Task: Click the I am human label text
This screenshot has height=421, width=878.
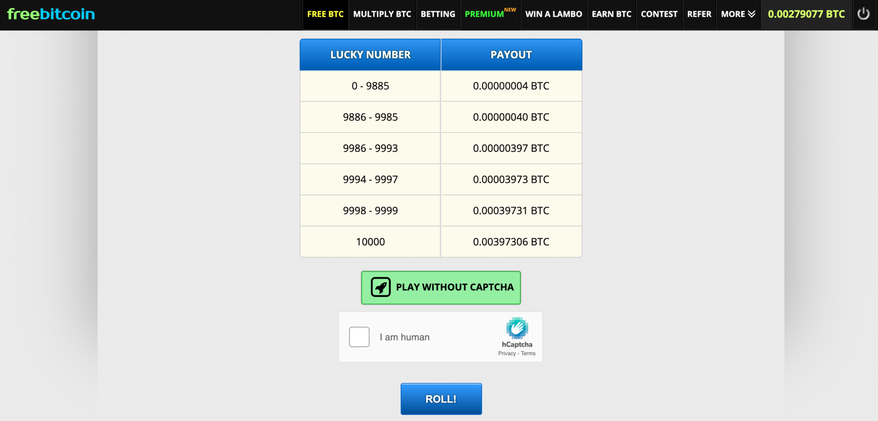Action: (405, 337)
